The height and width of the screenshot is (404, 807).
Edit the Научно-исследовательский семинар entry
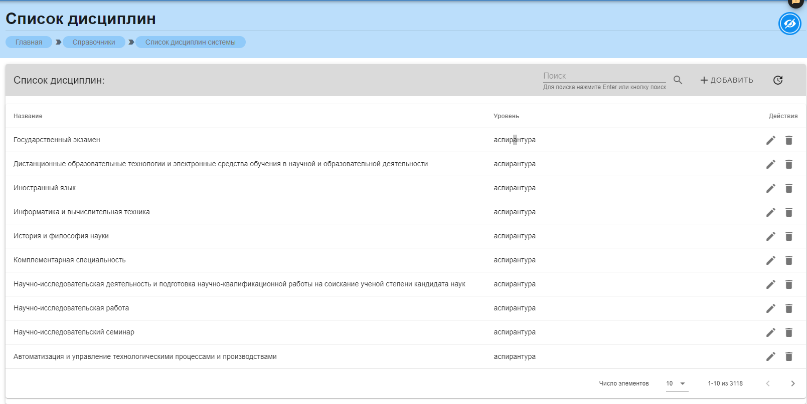tap(771, 332)
